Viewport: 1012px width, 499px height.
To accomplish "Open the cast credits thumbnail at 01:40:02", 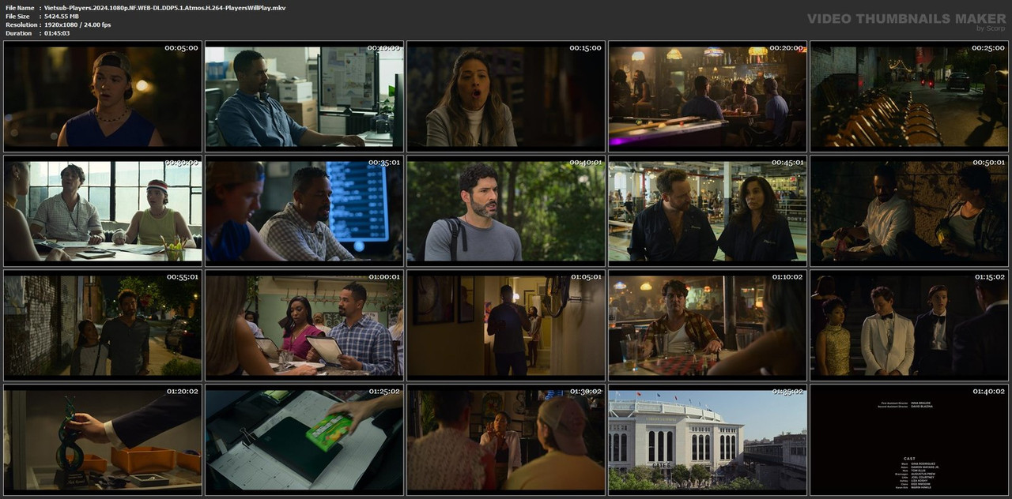I will [x=909, y=439].
